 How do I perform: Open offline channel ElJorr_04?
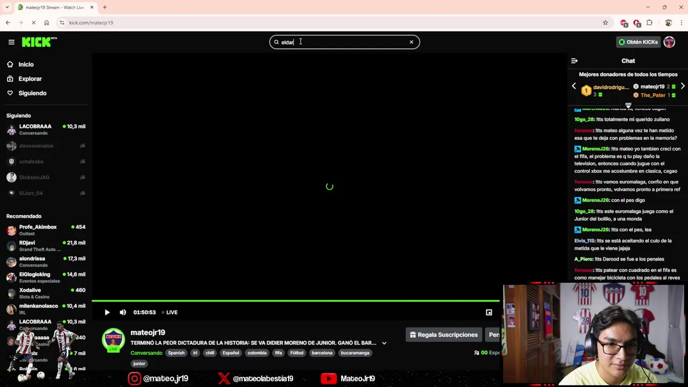pos(46,193)
